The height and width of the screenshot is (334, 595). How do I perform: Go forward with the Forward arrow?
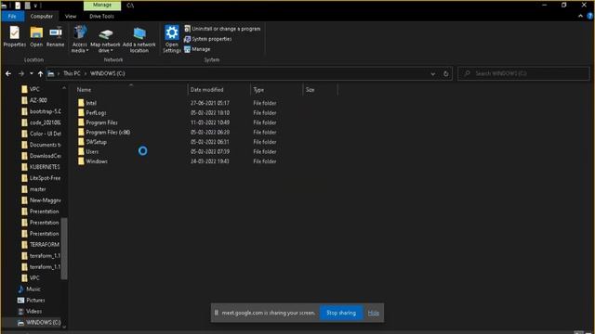tap(21, 74)
